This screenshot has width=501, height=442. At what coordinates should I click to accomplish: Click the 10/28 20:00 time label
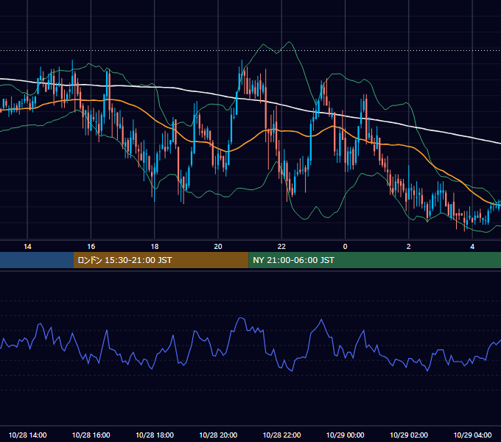218,435
